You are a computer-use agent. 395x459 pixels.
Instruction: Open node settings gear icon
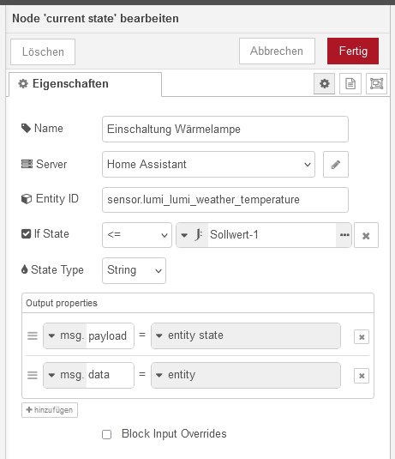pos(324,84)
